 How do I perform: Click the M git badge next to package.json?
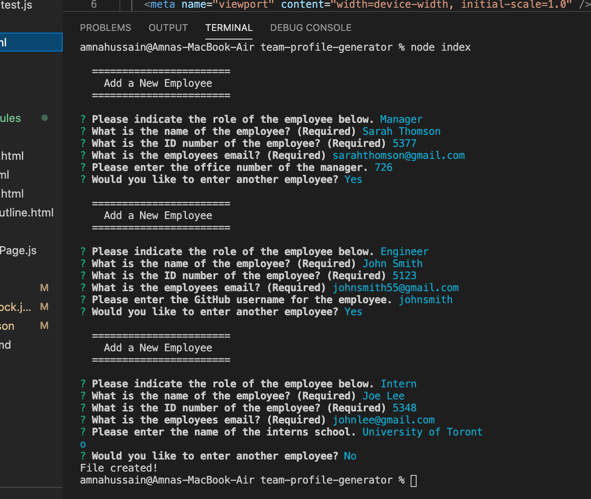44,326
